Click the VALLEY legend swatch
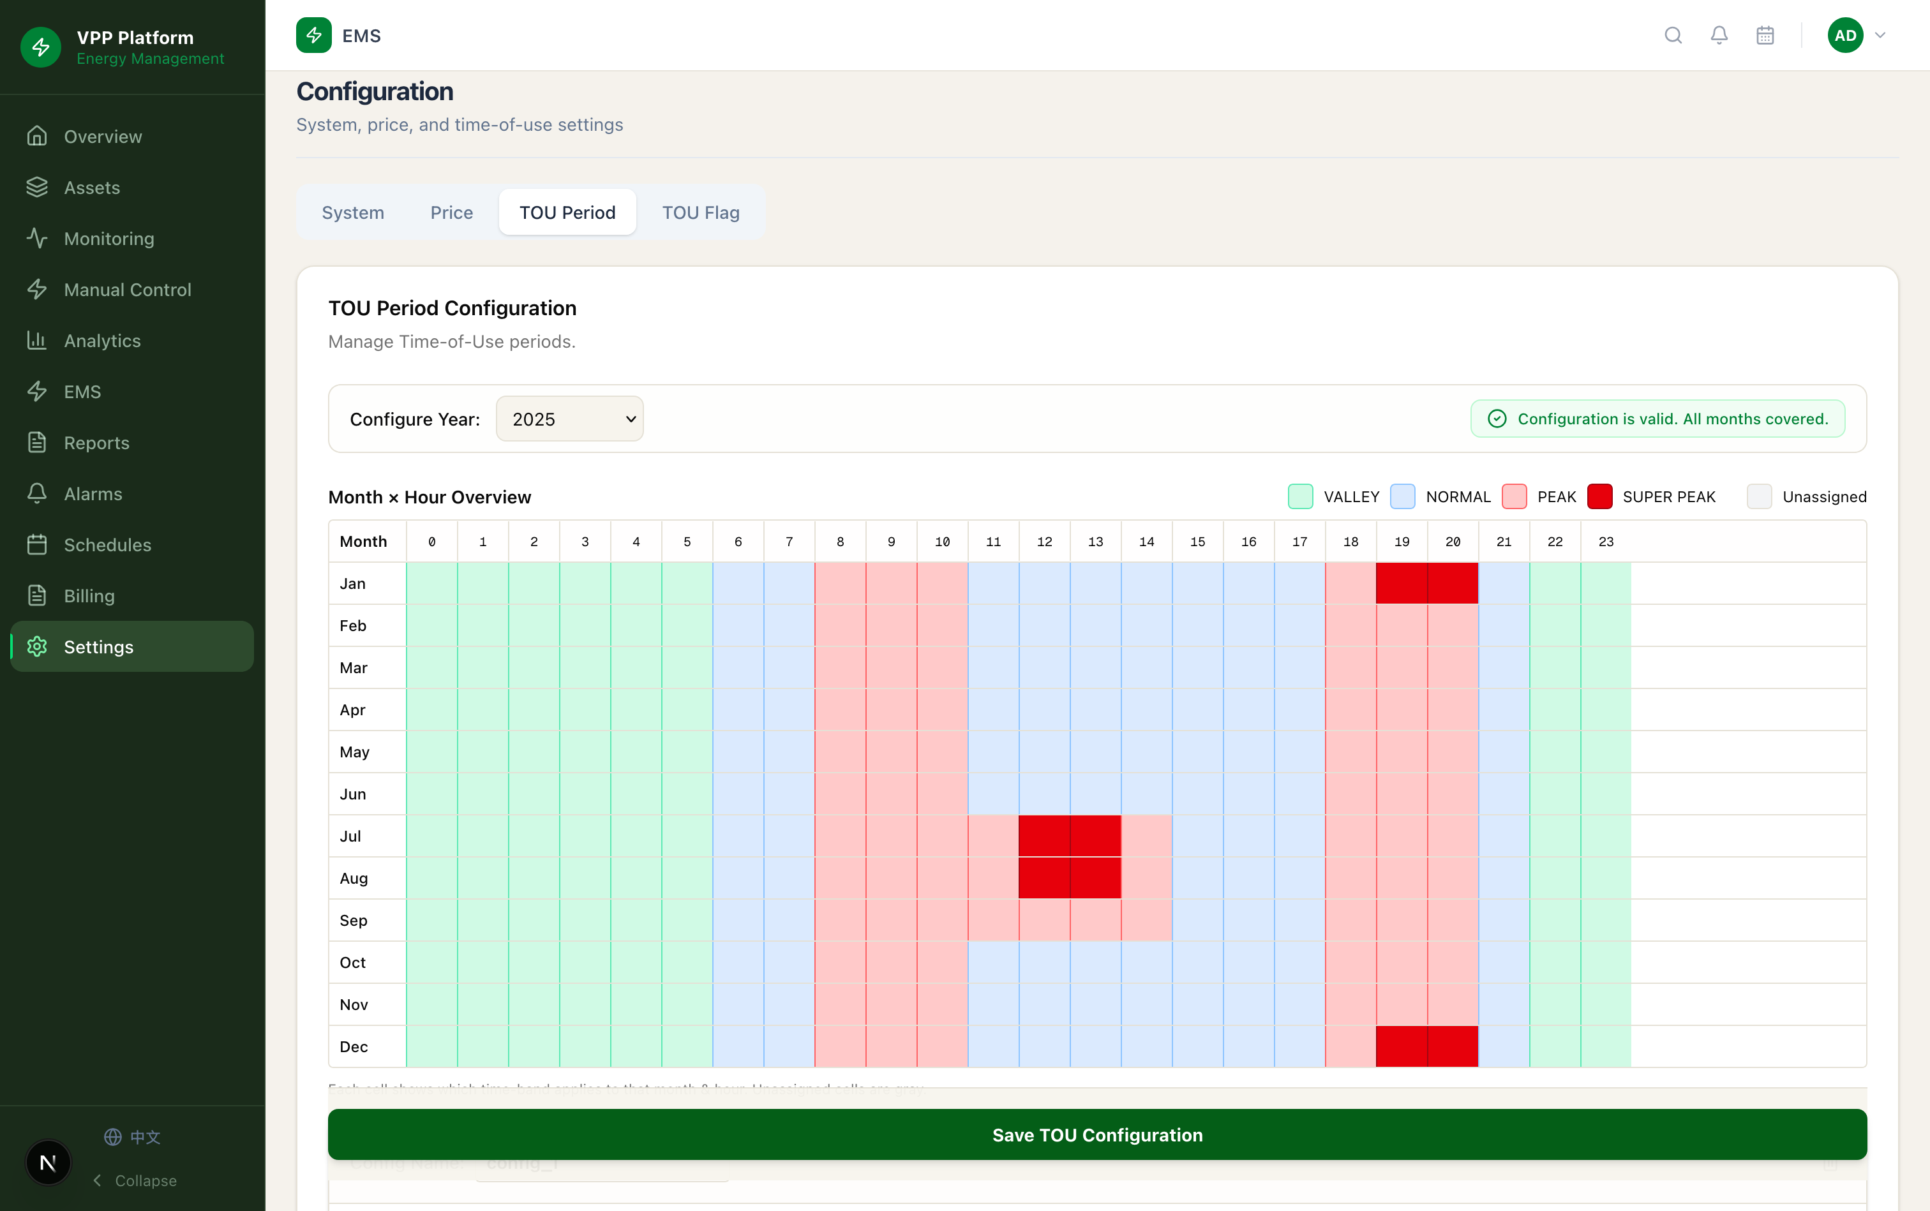 [x=1300, y=496]
